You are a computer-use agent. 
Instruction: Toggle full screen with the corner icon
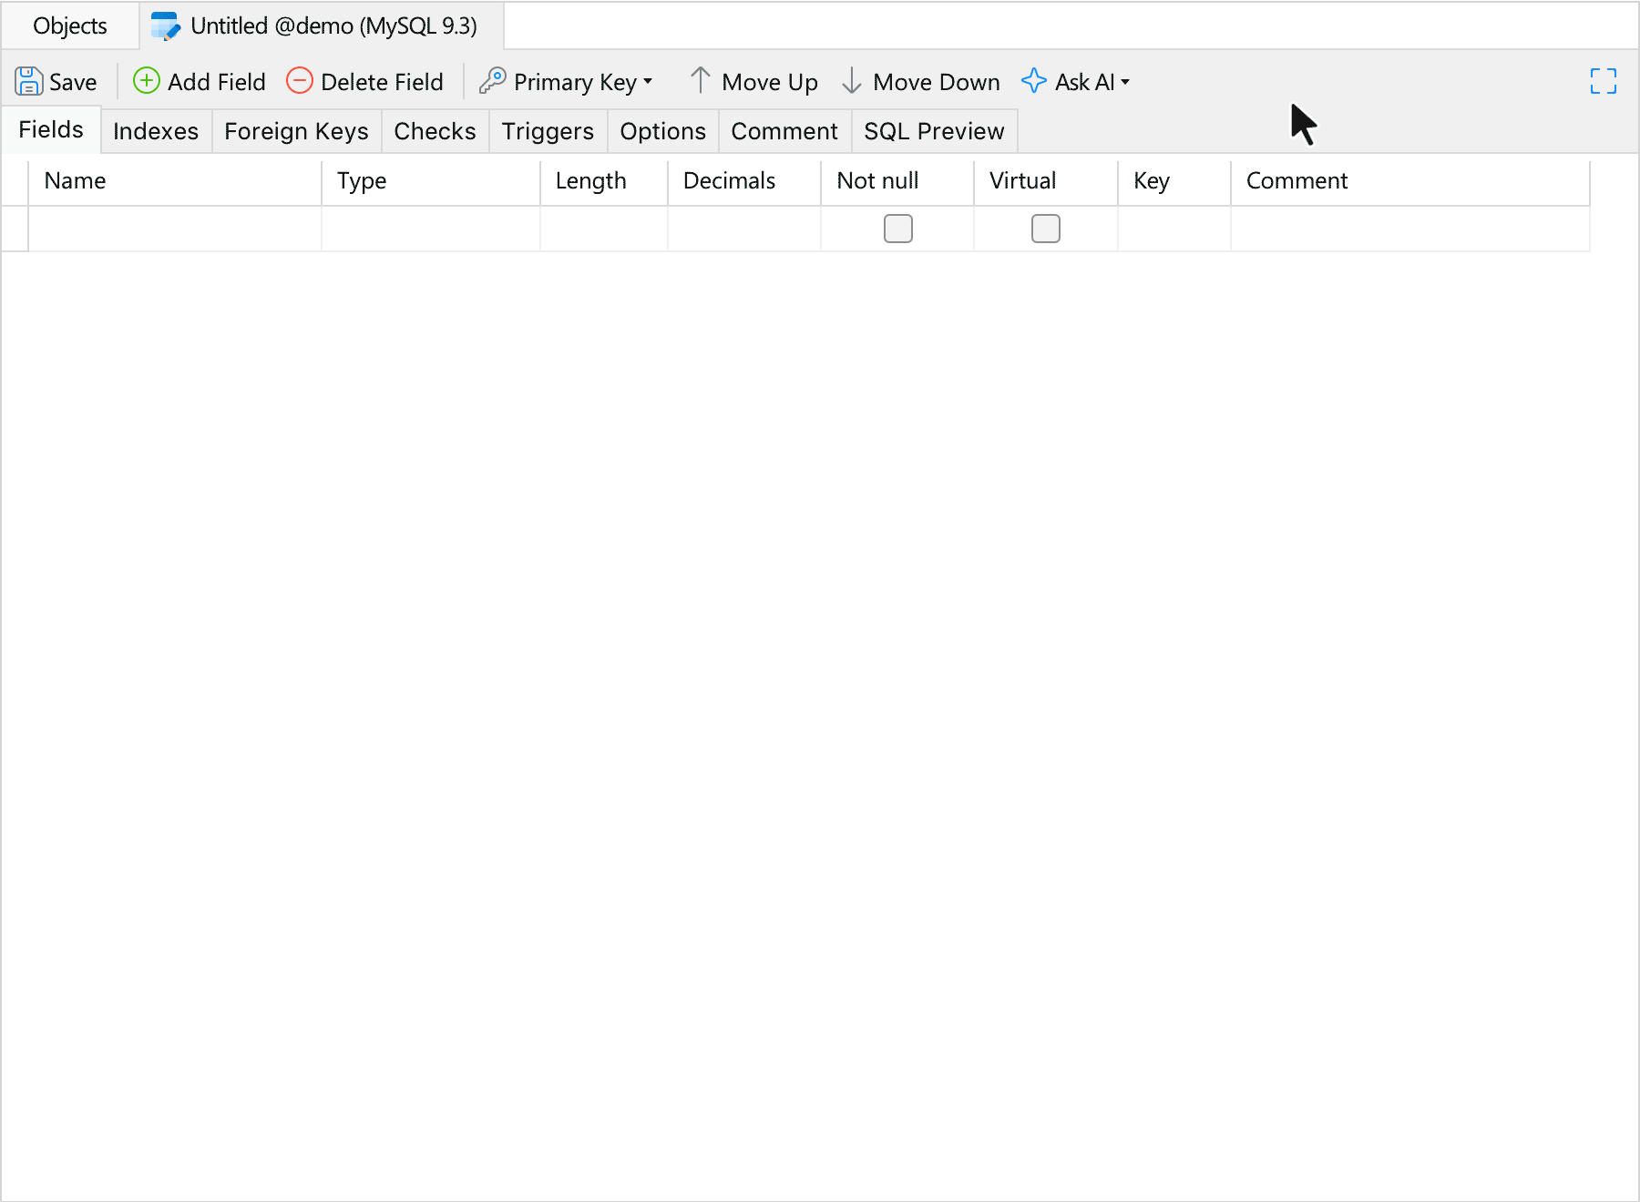click(x=1604, y=81)
